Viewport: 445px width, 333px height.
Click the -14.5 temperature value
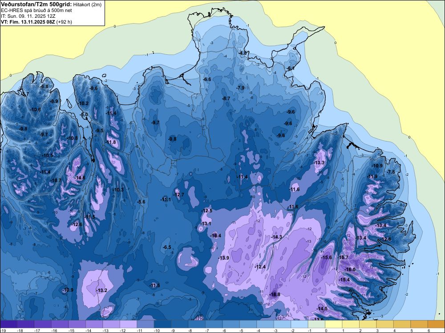tap(322, 309)
